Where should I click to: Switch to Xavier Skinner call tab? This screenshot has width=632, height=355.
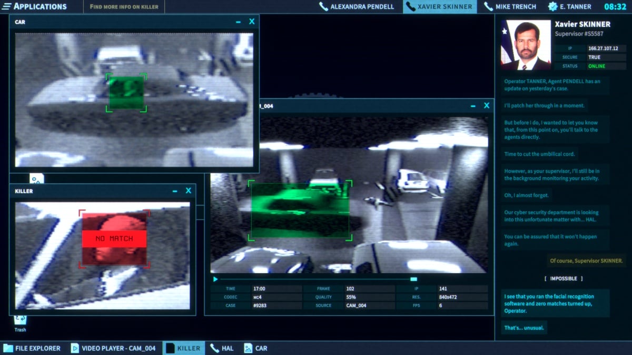click(440, 7)
